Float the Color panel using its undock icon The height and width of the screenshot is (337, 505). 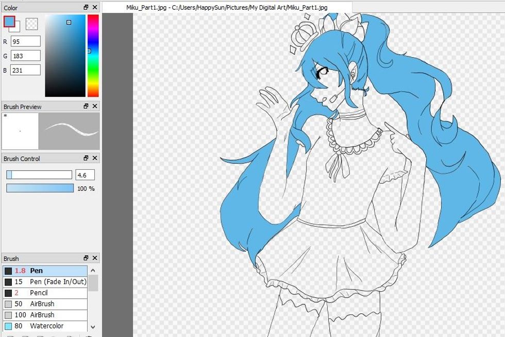pyautogui.click(x=85, y=7)
